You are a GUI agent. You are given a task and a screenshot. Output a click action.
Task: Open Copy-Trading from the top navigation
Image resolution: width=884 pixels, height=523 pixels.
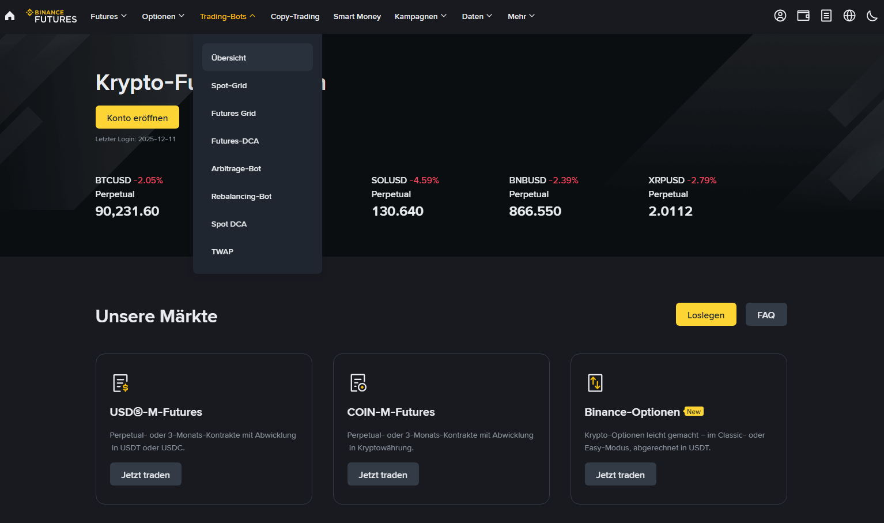pyautogui.click(x=295, y=16)
